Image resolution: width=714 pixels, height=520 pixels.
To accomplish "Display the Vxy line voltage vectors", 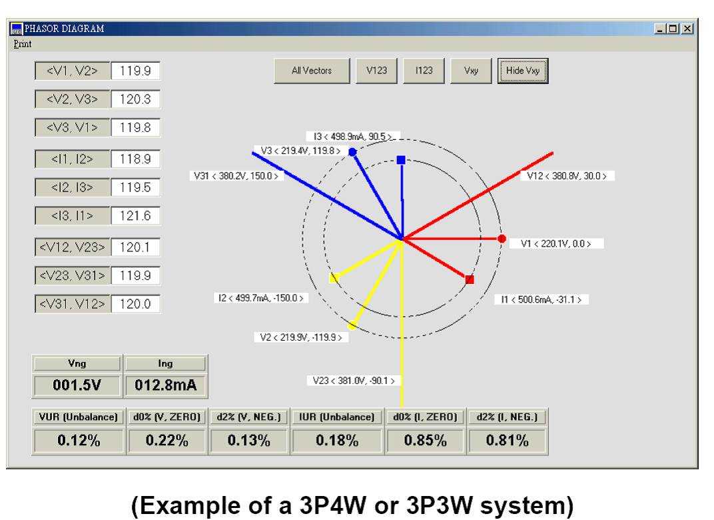I will click(x=471, y=71).
